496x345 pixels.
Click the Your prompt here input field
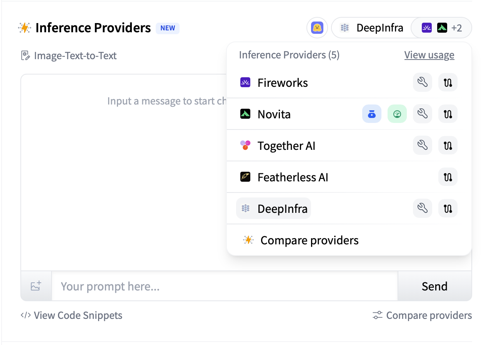click(x=225, y=286)
